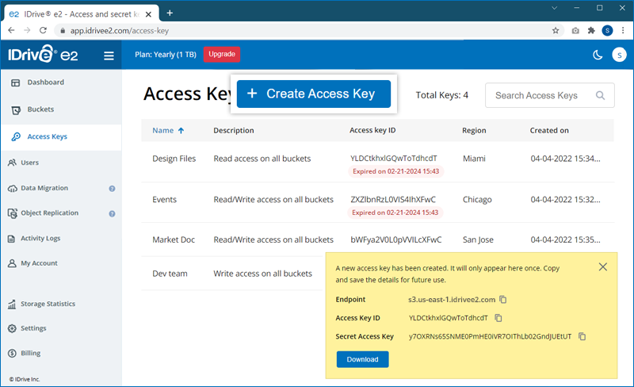Bookmark this page with star icon
Screen dimensions: 634x387
tap(556, 31)
